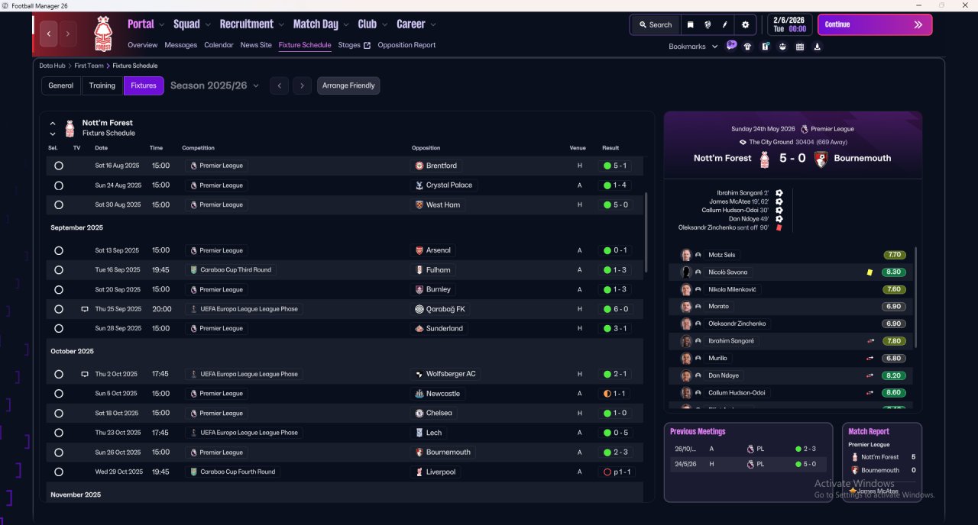The width and height of the screenshot is (978, 525).
Task: Switch to the Calendar tab
Action: tap(219, 45)
